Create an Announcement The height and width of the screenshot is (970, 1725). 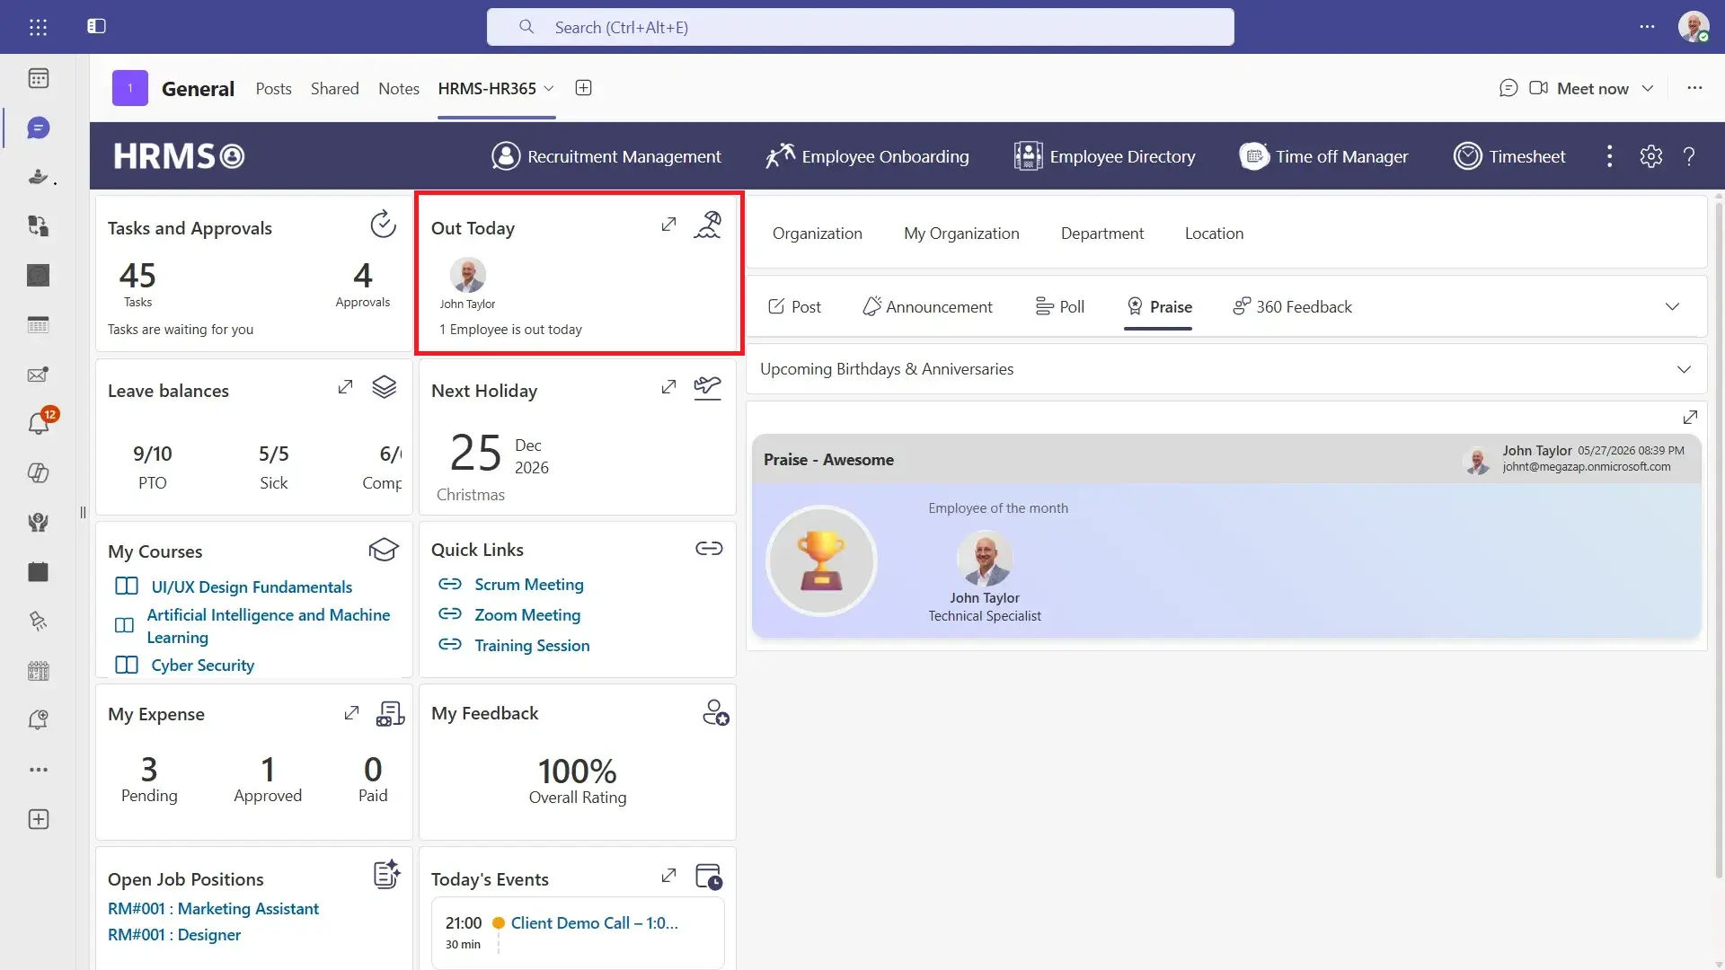pyautogui.click(x=927, y=306)
